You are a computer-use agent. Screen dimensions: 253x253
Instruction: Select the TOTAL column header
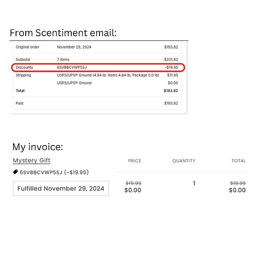pyautogui.click(x=239, y=161)
